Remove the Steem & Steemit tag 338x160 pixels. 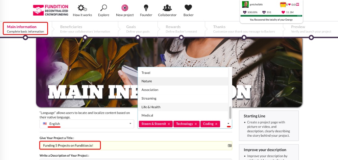[169, 124]
